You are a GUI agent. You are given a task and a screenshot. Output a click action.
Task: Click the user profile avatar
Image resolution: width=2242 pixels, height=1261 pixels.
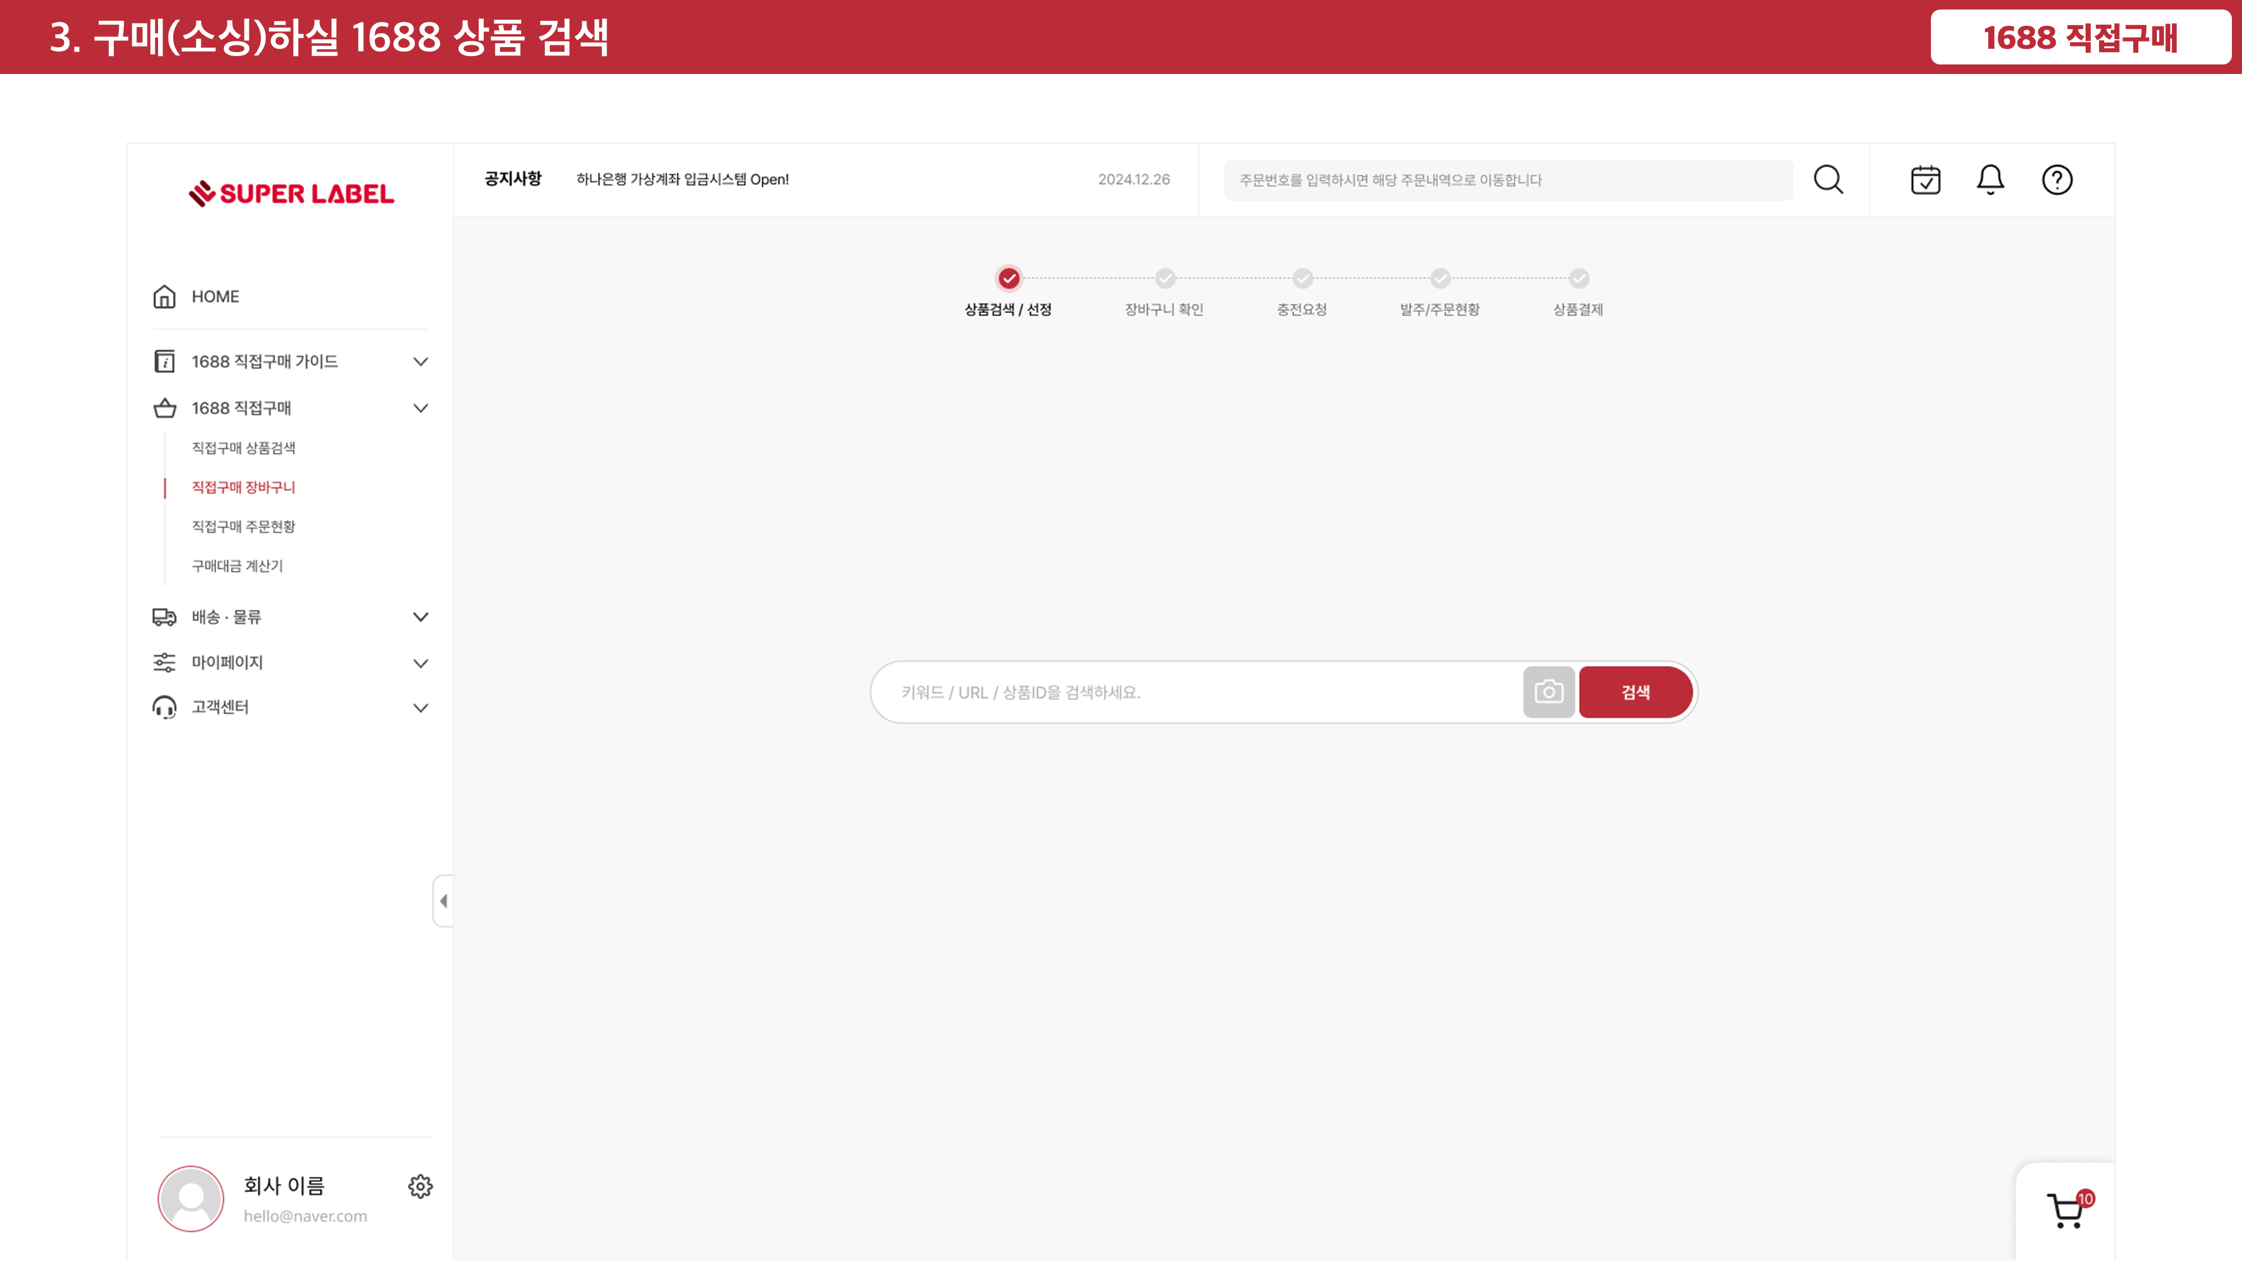coord(191,1199)
